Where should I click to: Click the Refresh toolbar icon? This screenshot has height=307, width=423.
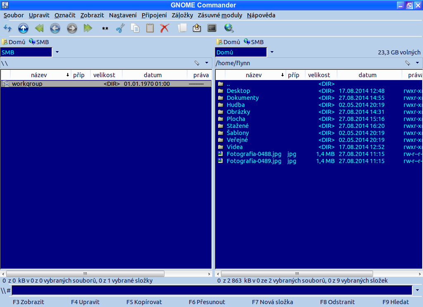coord(7,28)
